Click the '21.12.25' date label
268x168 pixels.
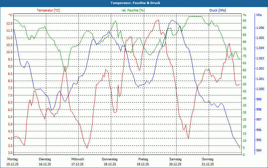click(x=208, y=164)
